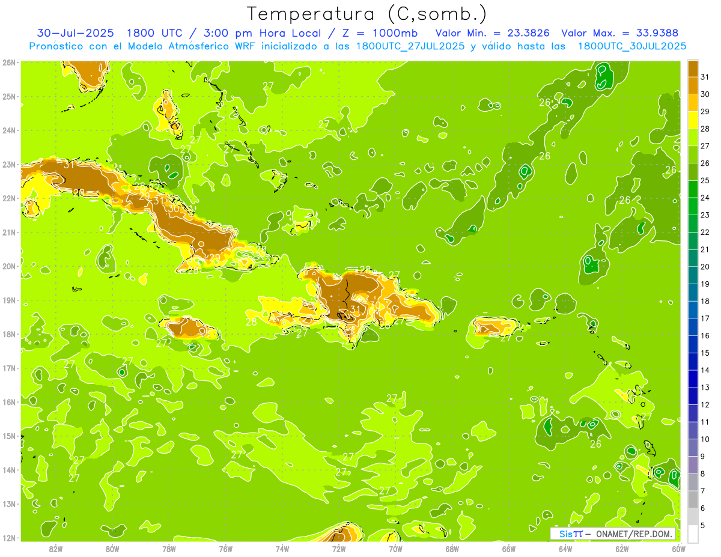Click the '25N' latitude axis label

[x=8, y=96]
